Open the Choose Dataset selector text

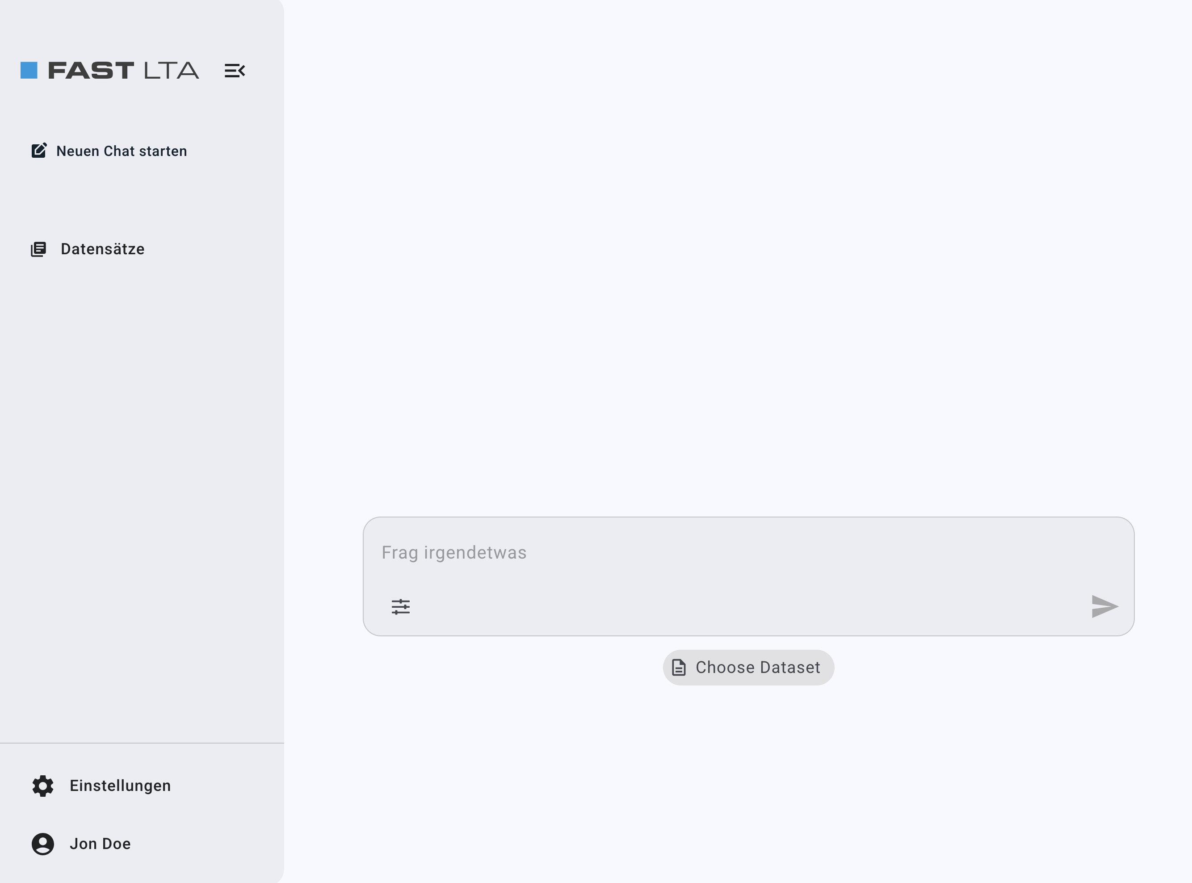758,668
